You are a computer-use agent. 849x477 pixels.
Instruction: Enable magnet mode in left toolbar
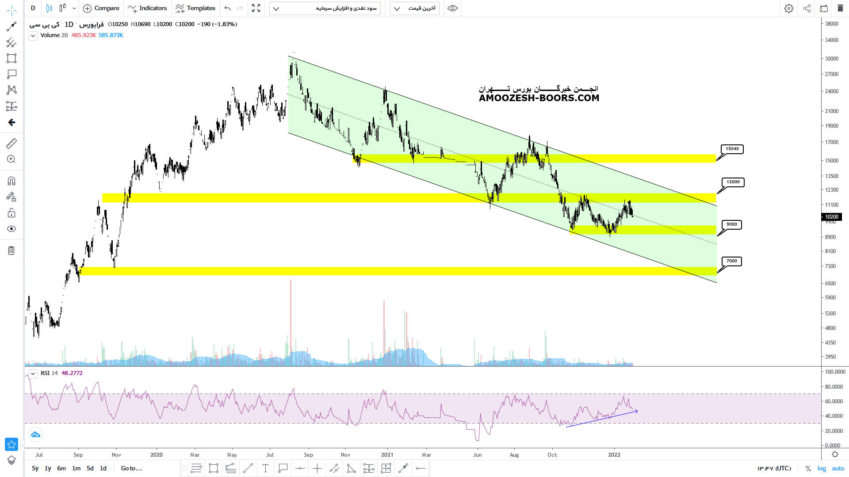[11, 181]
